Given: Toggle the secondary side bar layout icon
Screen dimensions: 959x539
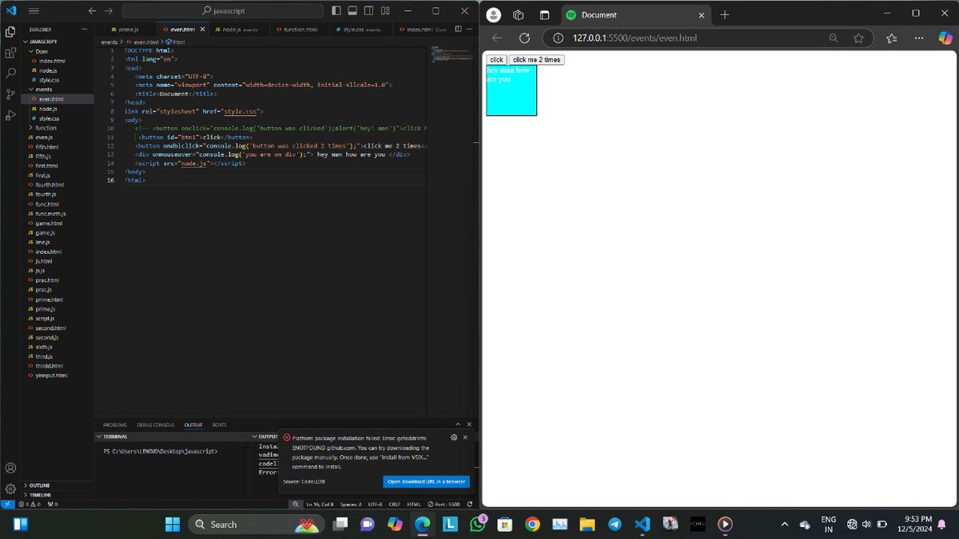Looking at the screenshot, I should point(368,11).
